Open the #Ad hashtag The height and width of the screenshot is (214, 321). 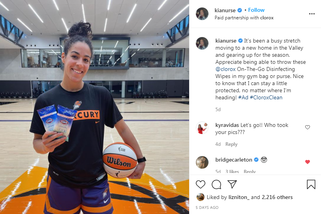tap(243, 97)
